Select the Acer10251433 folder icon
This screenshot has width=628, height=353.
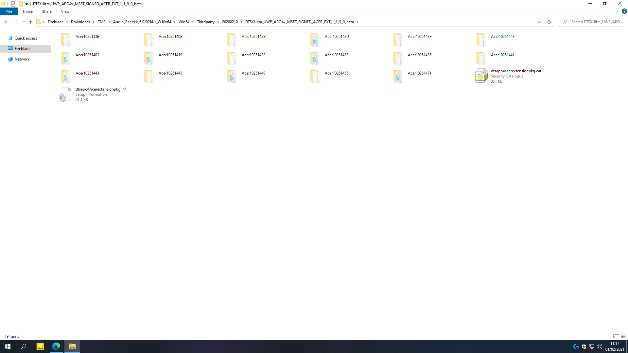(x=315, y=58)
